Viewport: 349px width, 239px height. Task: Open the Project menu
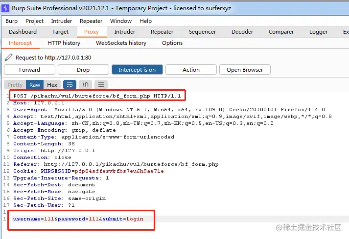(34, 21)
